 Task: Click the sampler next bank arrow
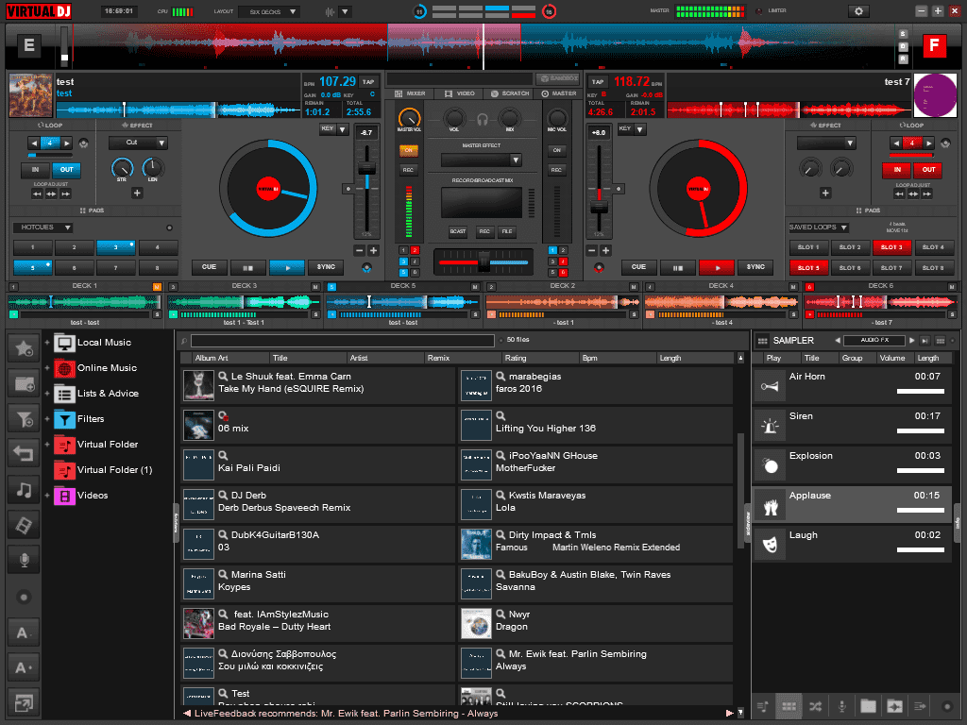912,340
